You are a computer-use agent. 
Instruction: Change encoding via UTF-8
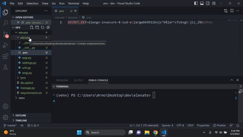tap(180, 125)
